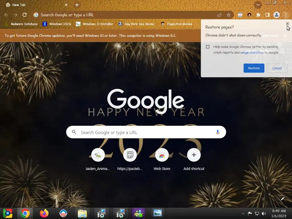Open File Explorer folder in taskbar
Screen dimensions: 292x219
pyautogui.click(x=82, y=213)
